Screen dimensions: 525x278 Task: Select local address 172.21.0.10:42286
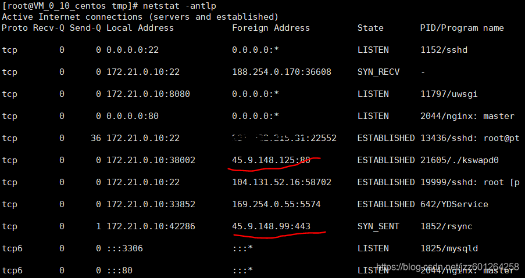click(x=151, y=226)
